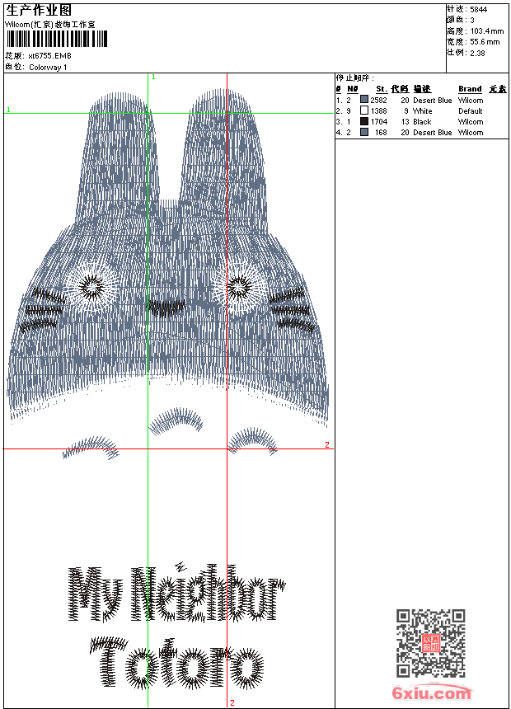Click the height value '103.4mm'
Screen dimensions: 511x709
click(487, 31)
